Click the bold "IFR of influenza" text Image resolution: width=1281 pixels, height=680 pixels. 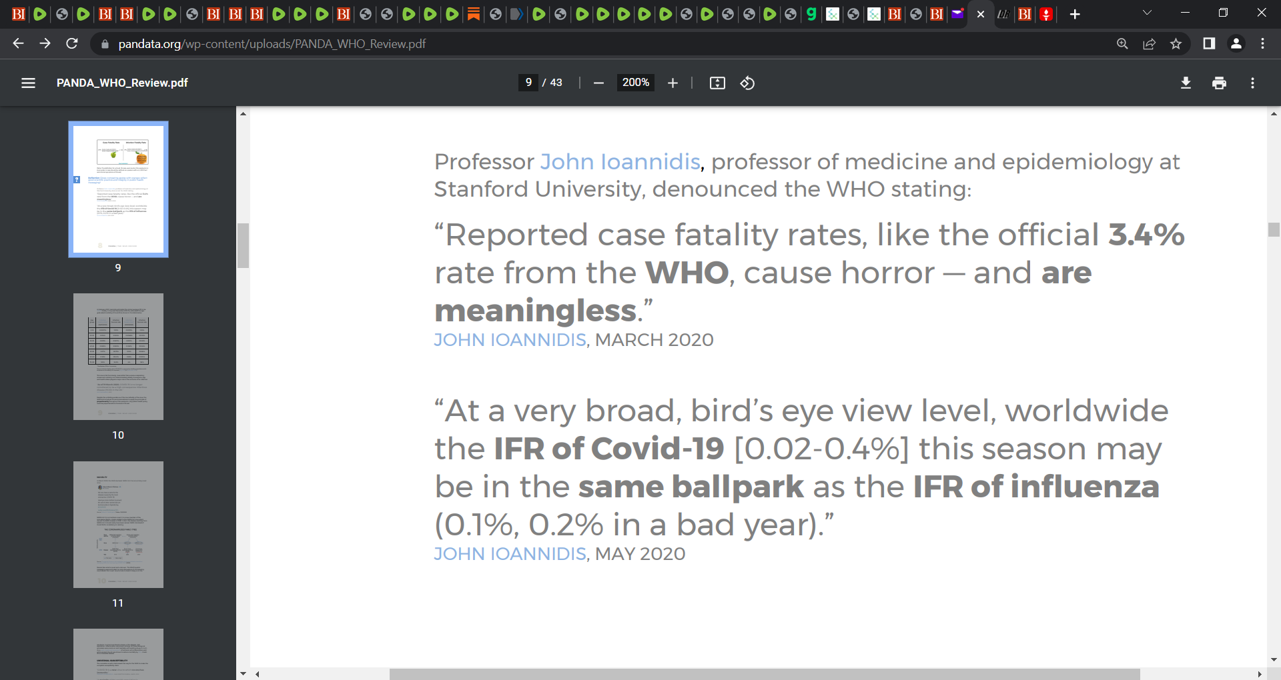1035,487
